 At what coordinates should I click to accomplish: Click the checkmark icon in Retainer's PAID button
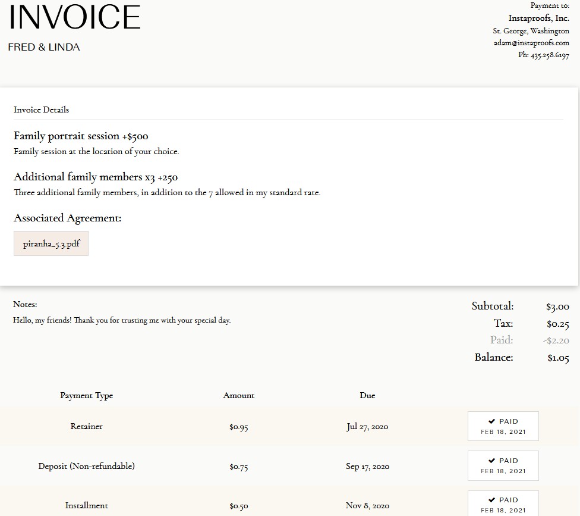(491, 421)
